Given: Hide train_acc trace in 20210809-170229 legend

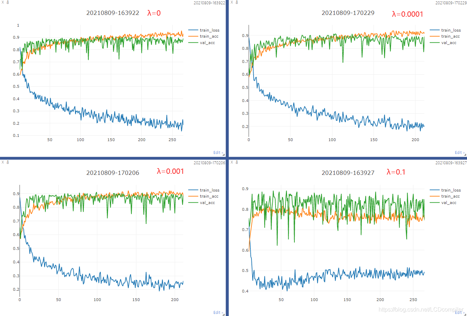Looking at the screenshot, I should (445, 36).
